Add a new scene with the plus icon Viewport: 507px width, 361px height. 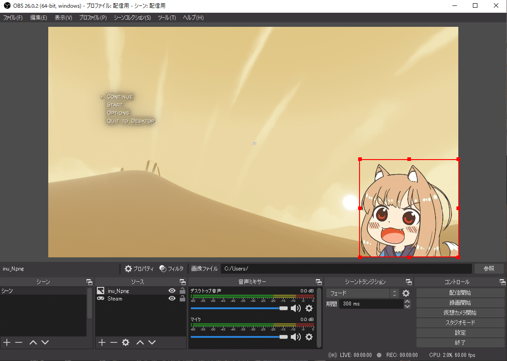pyautogui.click(x=7, y=342)
